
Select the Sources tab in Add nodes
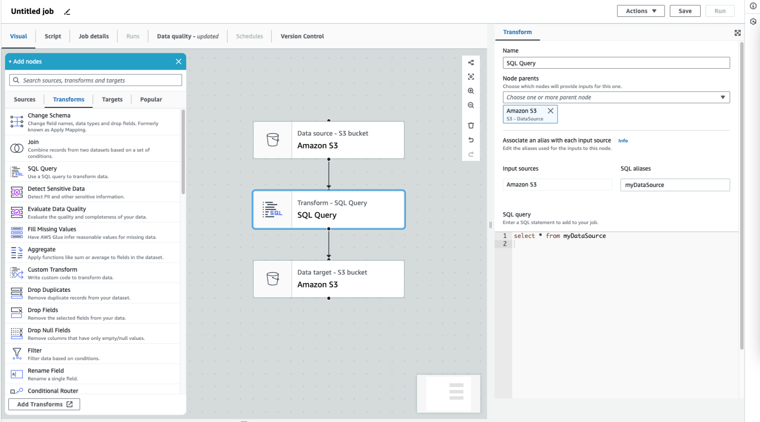coord(25,99)
